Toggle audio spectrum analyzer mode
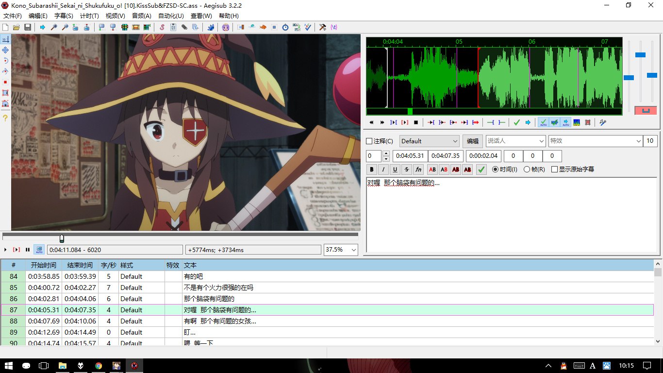 577,122
